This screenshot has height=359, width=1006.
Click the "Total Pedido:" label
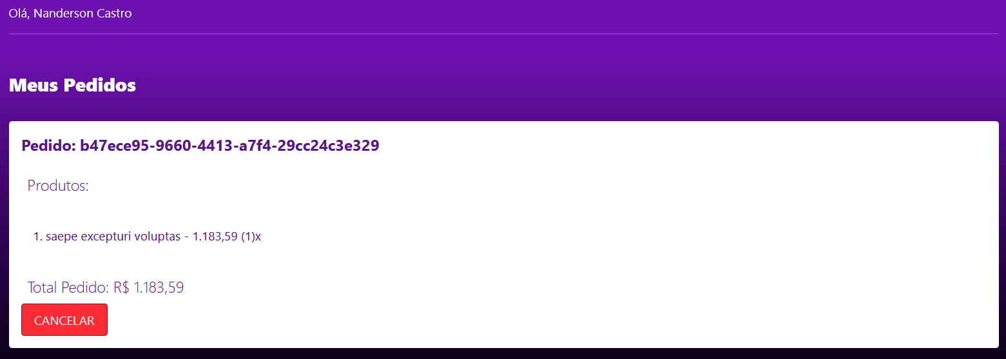pos(69,287)
